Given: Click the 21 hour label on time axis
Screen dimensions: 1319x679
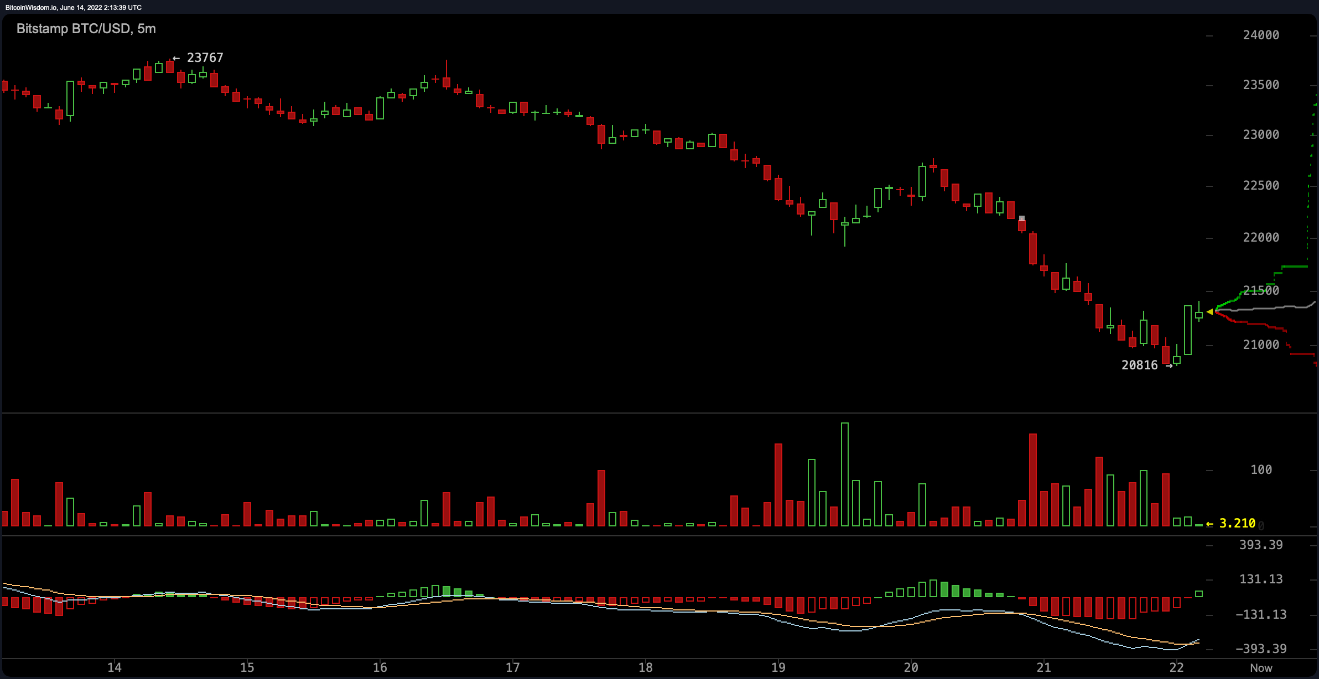Looking at the screenshot, I should (1044, 667).
